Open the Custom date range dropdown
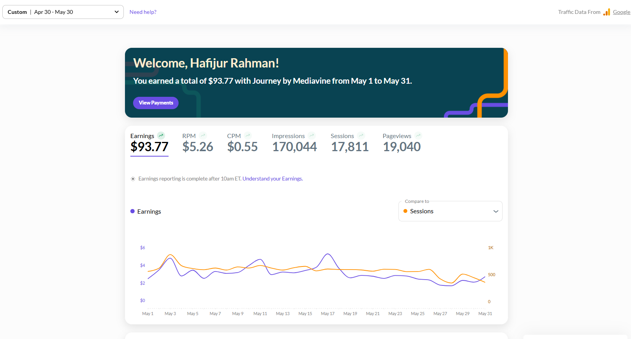Image resolution: width=631 pixels, height=339 pixels. [x=63, y=12]
